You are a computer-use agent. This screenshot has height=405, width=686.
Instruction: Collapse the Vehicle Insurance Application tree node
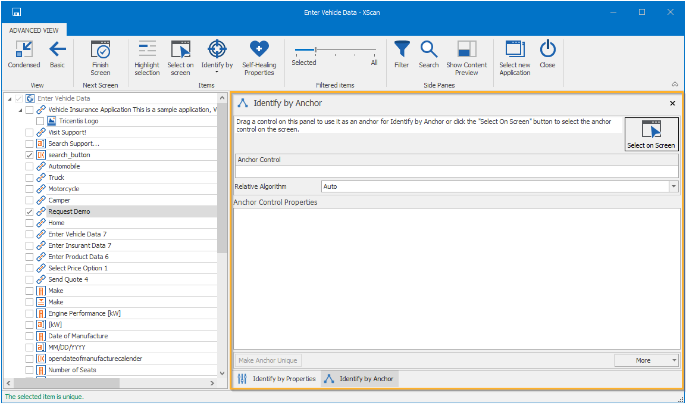[x=20, y=110]
